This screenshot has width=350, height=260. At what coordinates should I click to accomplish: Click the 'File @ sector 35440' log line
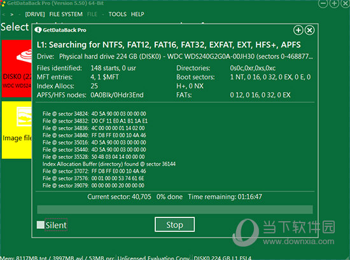94,149
